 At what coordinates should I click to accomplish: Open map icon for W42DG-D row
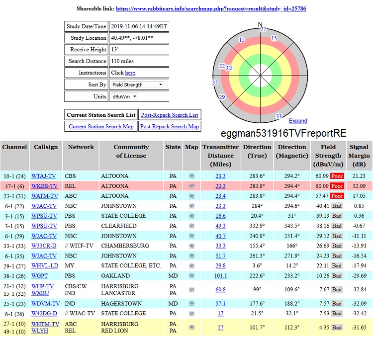191,313
